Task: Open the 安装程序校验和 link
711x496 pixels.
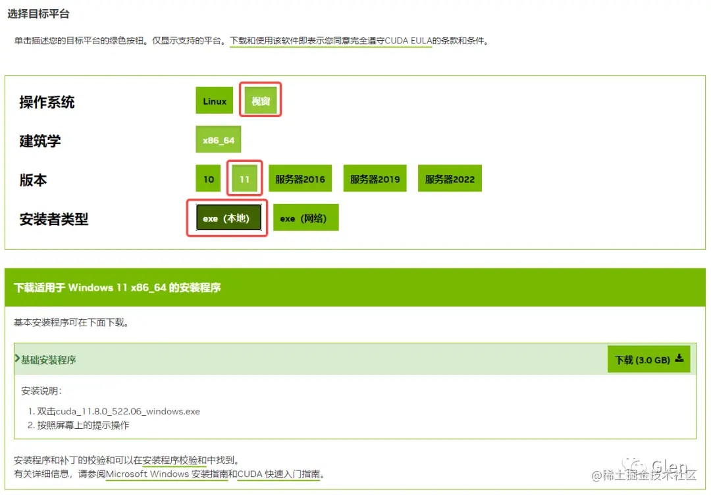Action: [x=174, y=460]
